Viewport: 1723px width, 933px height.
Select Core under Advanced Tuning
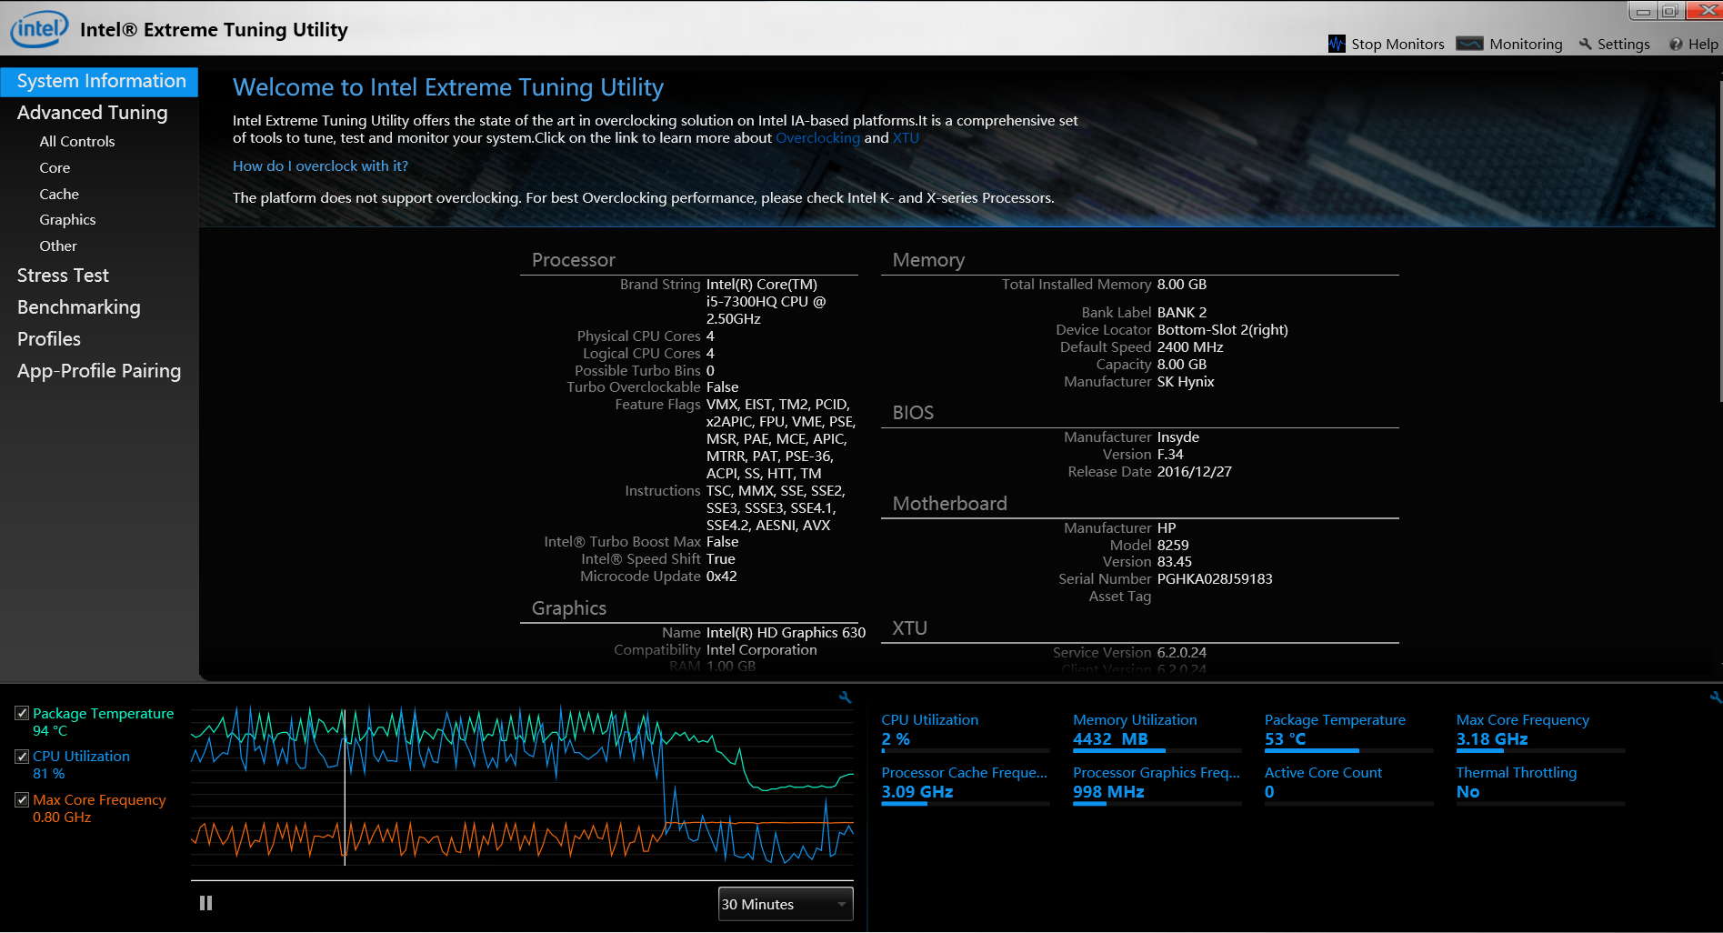[x=55, y=168]
